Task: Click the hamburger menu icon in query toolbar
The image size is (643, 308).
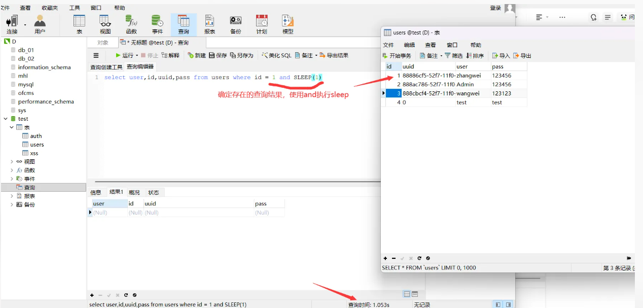Action: pos(96,55)
